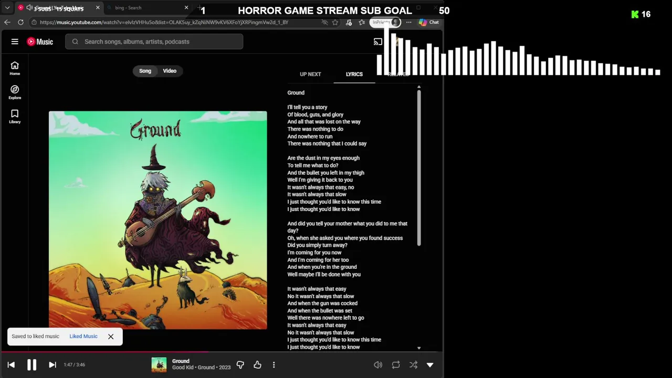Toggle like on the song Ground
The image size is (672, 378).
(x=257, y=364)
